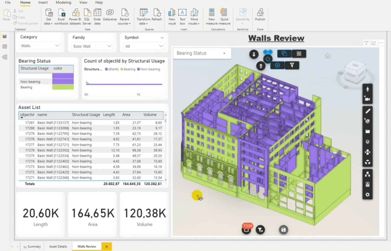Toggle the selection target button near the filter

coord(277,65)
